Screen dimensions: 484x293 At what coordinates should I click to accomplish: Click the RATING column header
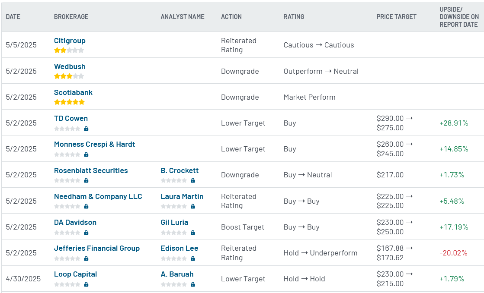294,17
